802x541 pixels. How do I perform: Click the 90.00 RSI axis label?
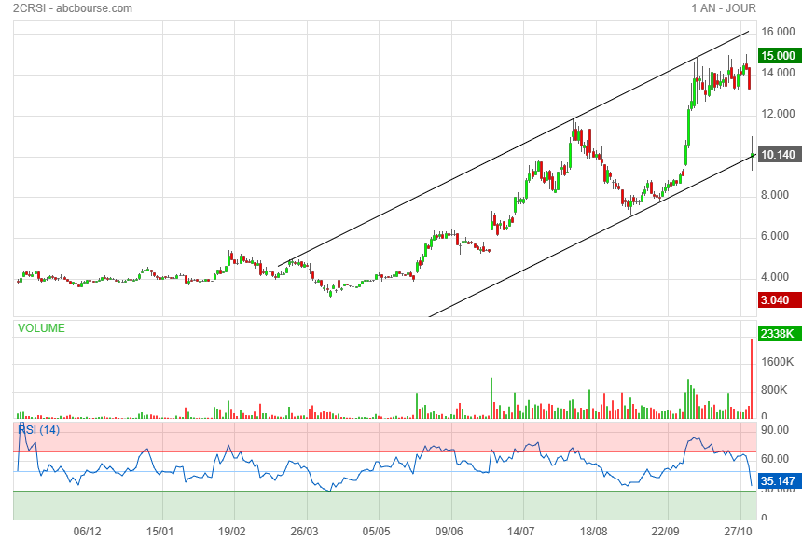click(x=775, y=430)
